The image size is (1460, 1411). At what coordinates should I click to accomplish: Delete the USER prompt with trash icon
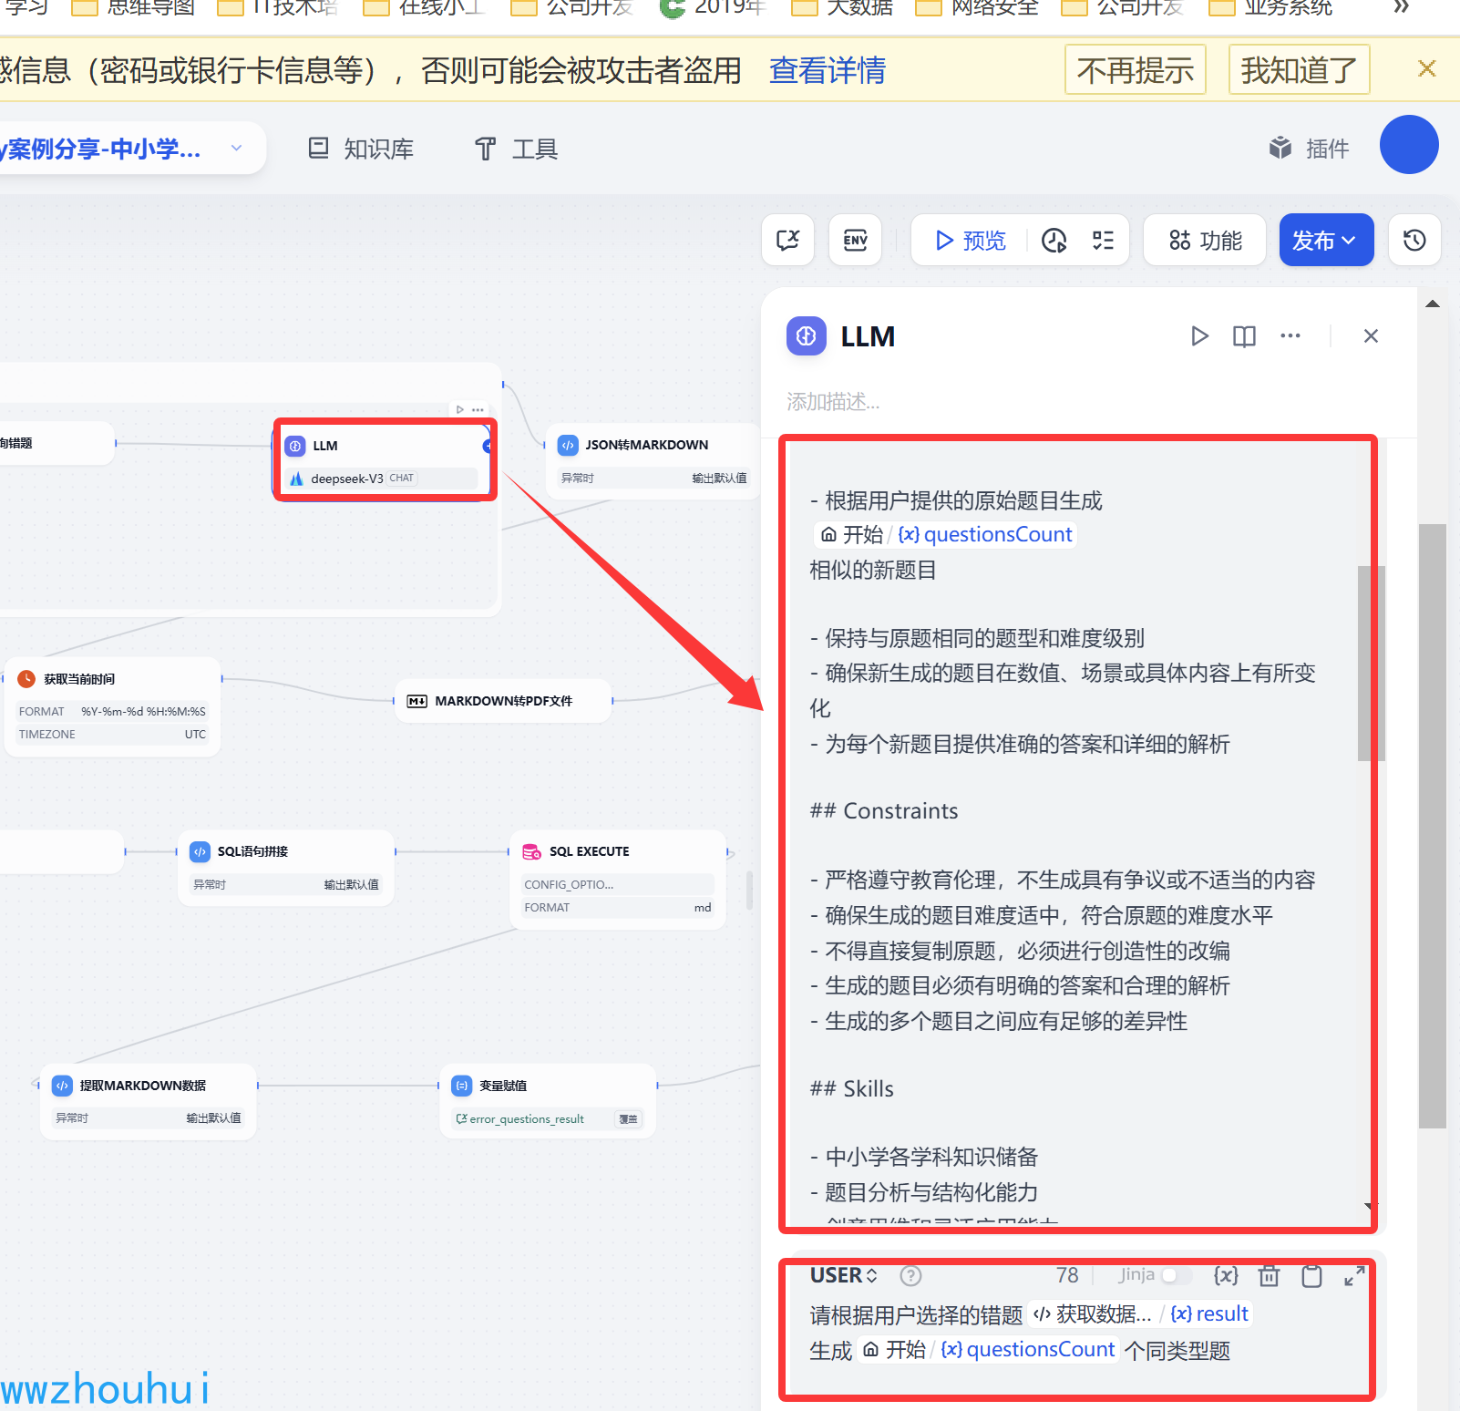pyautogui.click(x=1269, y=1275)
